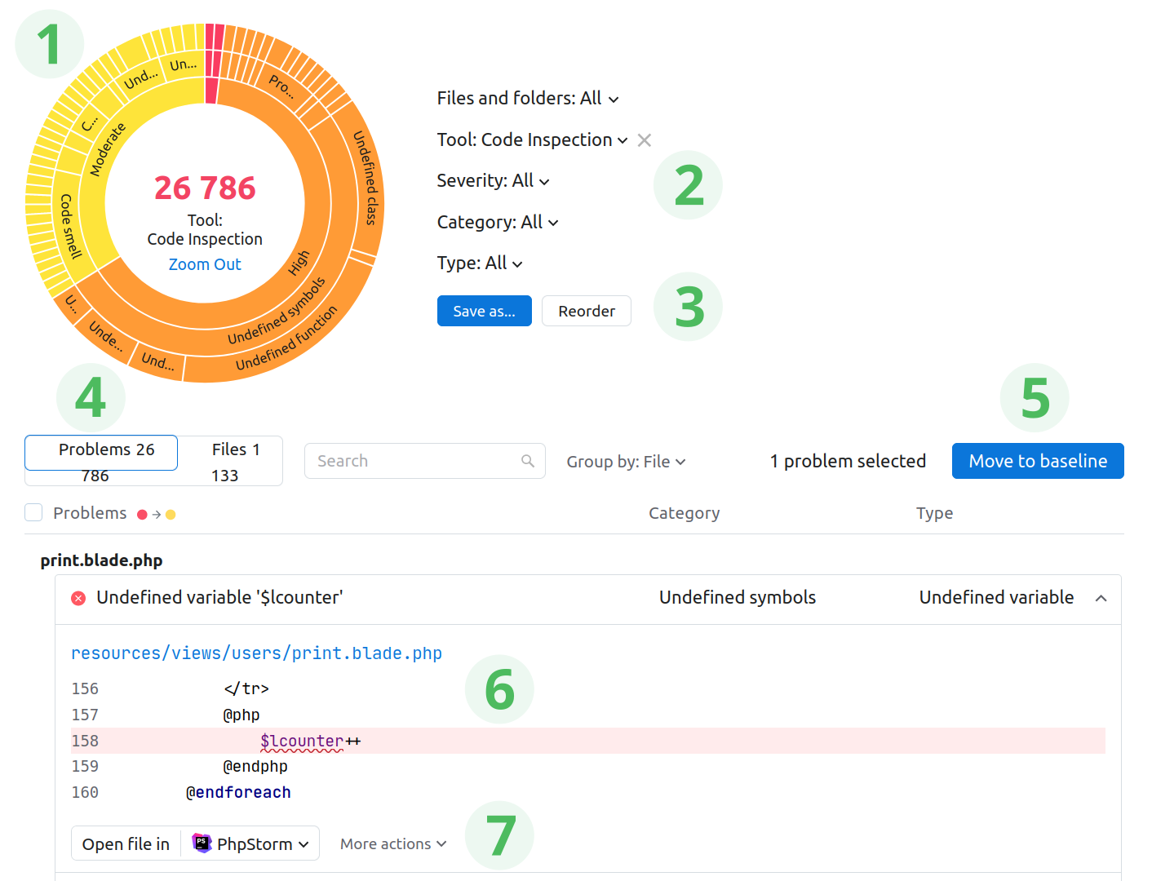1152x881 pixels.
Task: Open resources/views/users/print.blade.php link
Action: [256, 653]
